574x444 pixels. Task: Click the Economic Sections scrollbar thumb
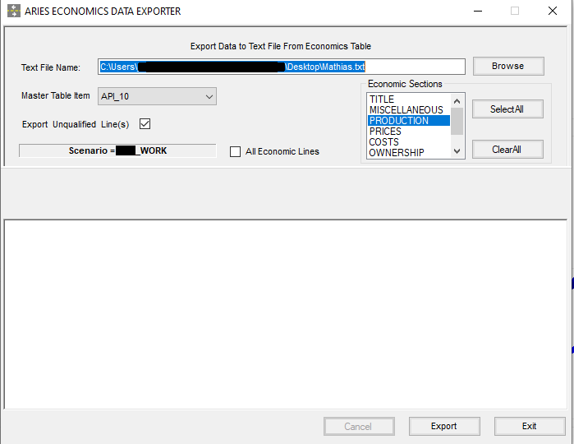click(x=457, y=121)
